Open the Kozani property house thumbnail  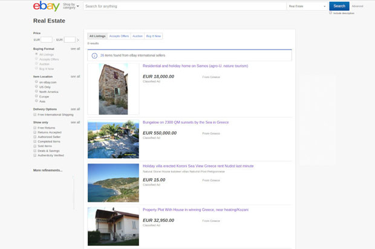pyautogui.click(x=113, y=225)
